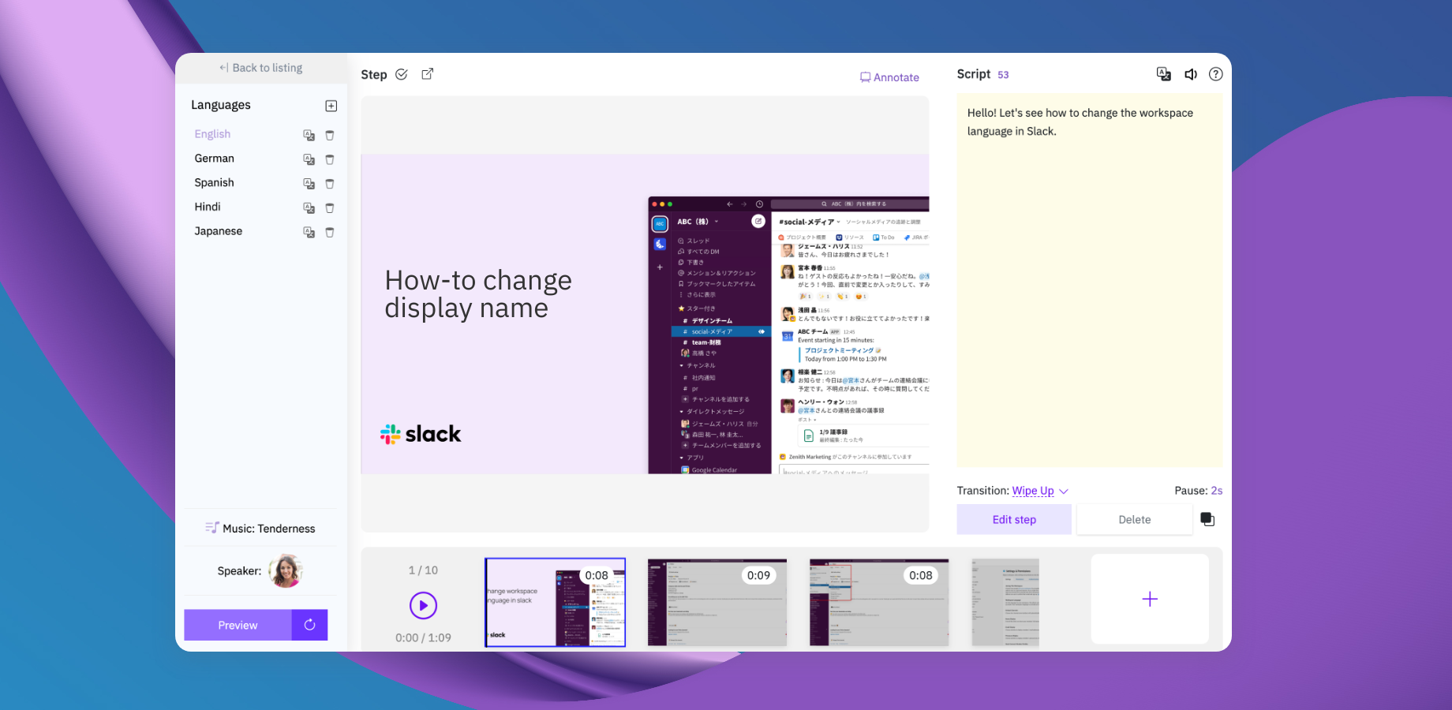Viewport: 1452px width, 710px height.
Task: Select Hindi language
Action: (x=208, y=207)
